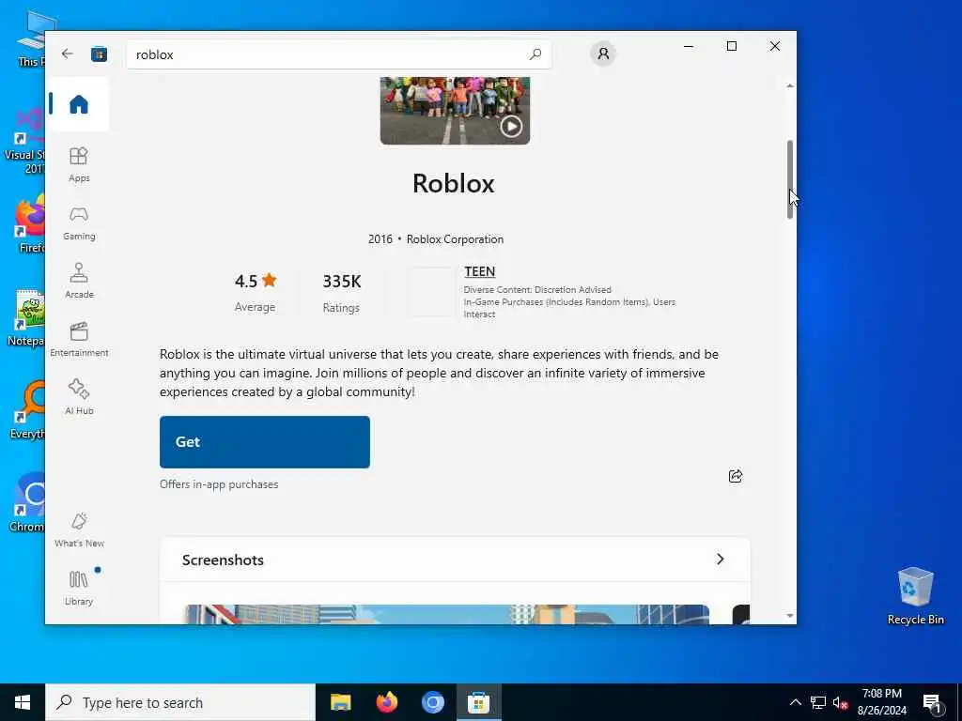Click the scrollbar up arrow
This screenshot has height=721, width=962.
[789, 85]
